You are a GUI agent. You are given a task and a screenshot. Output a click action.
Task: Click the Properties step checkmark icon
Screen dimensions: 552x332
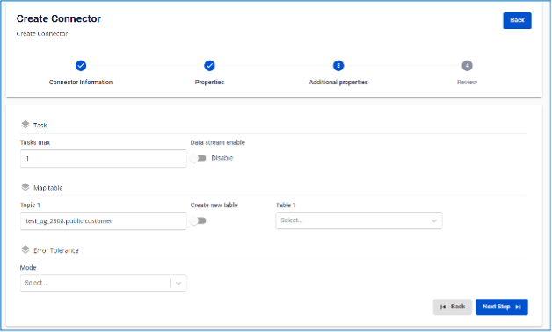[x=209, y=65]
